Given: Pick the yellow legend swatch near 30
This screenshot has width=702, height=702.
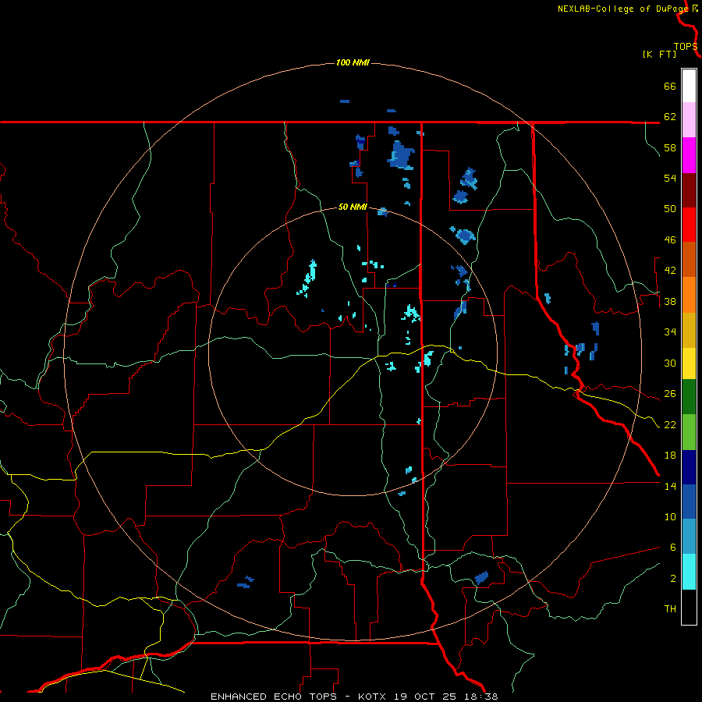Looking at the screenshot, I should [x=689, y=363].
